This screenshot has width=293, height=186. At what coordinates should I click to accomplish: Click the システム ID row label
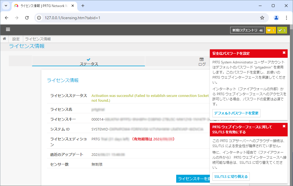click(60, 129)
